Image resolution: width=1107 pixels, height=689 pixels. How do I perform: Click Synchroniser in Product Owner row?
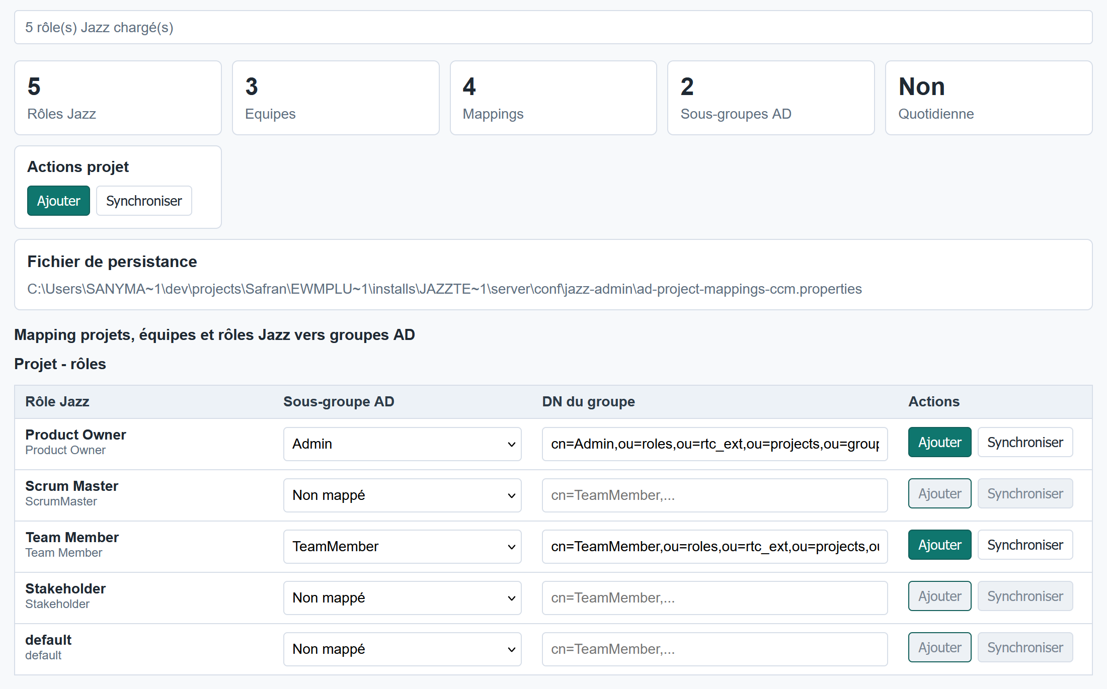point(1025,442)
